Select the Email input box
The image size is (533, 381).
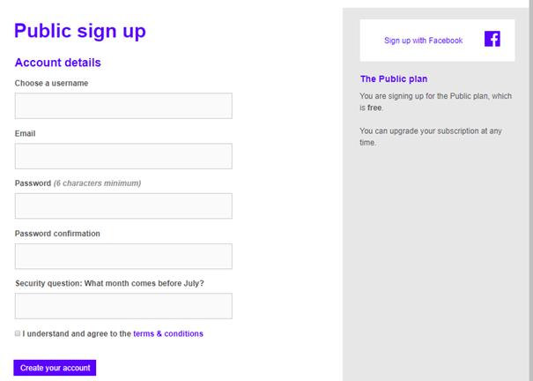[x=123, y=156]
